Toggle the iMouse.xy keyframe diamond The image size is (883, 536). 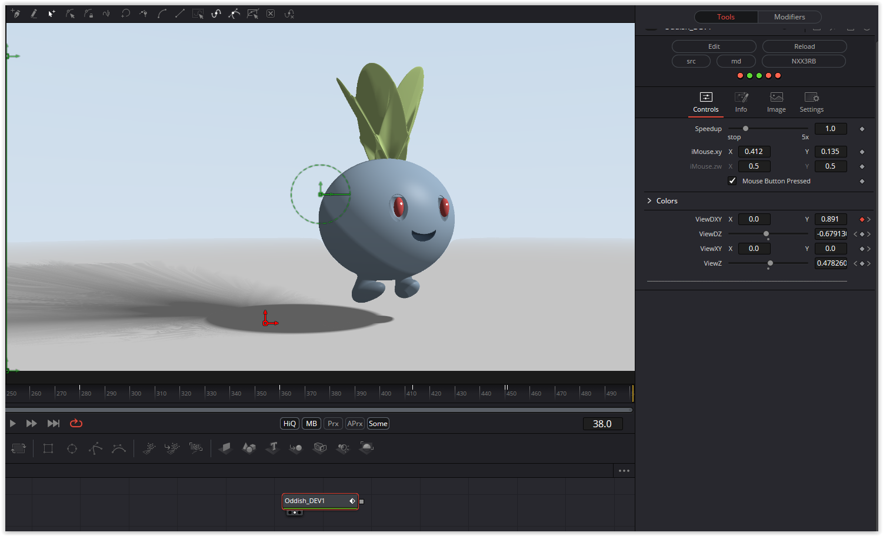tap(862, 152)
